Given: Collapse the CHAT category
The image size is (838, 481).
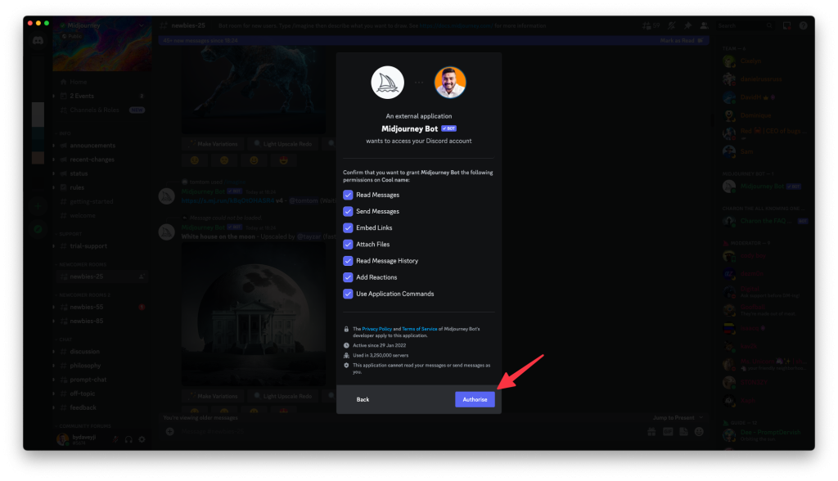Looking at the screenshot, I should pos(64,339).
